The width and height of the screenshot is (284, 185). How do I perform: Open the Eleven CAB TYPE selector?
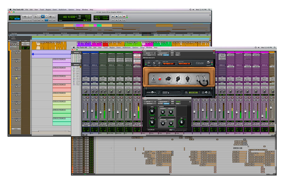click(x=185, y=64)
